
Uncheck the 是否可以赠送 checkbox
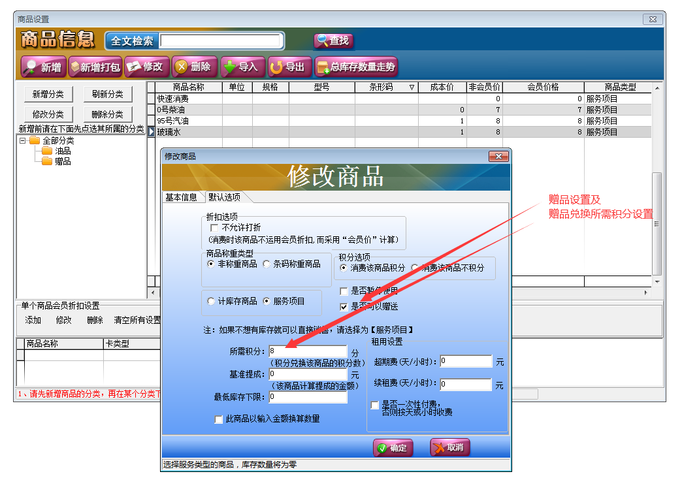click(x=344, y=306)
